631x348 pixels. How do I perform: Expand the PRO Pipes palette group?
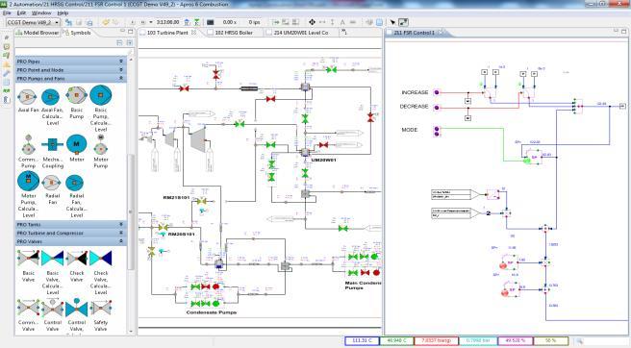[71, 62]
